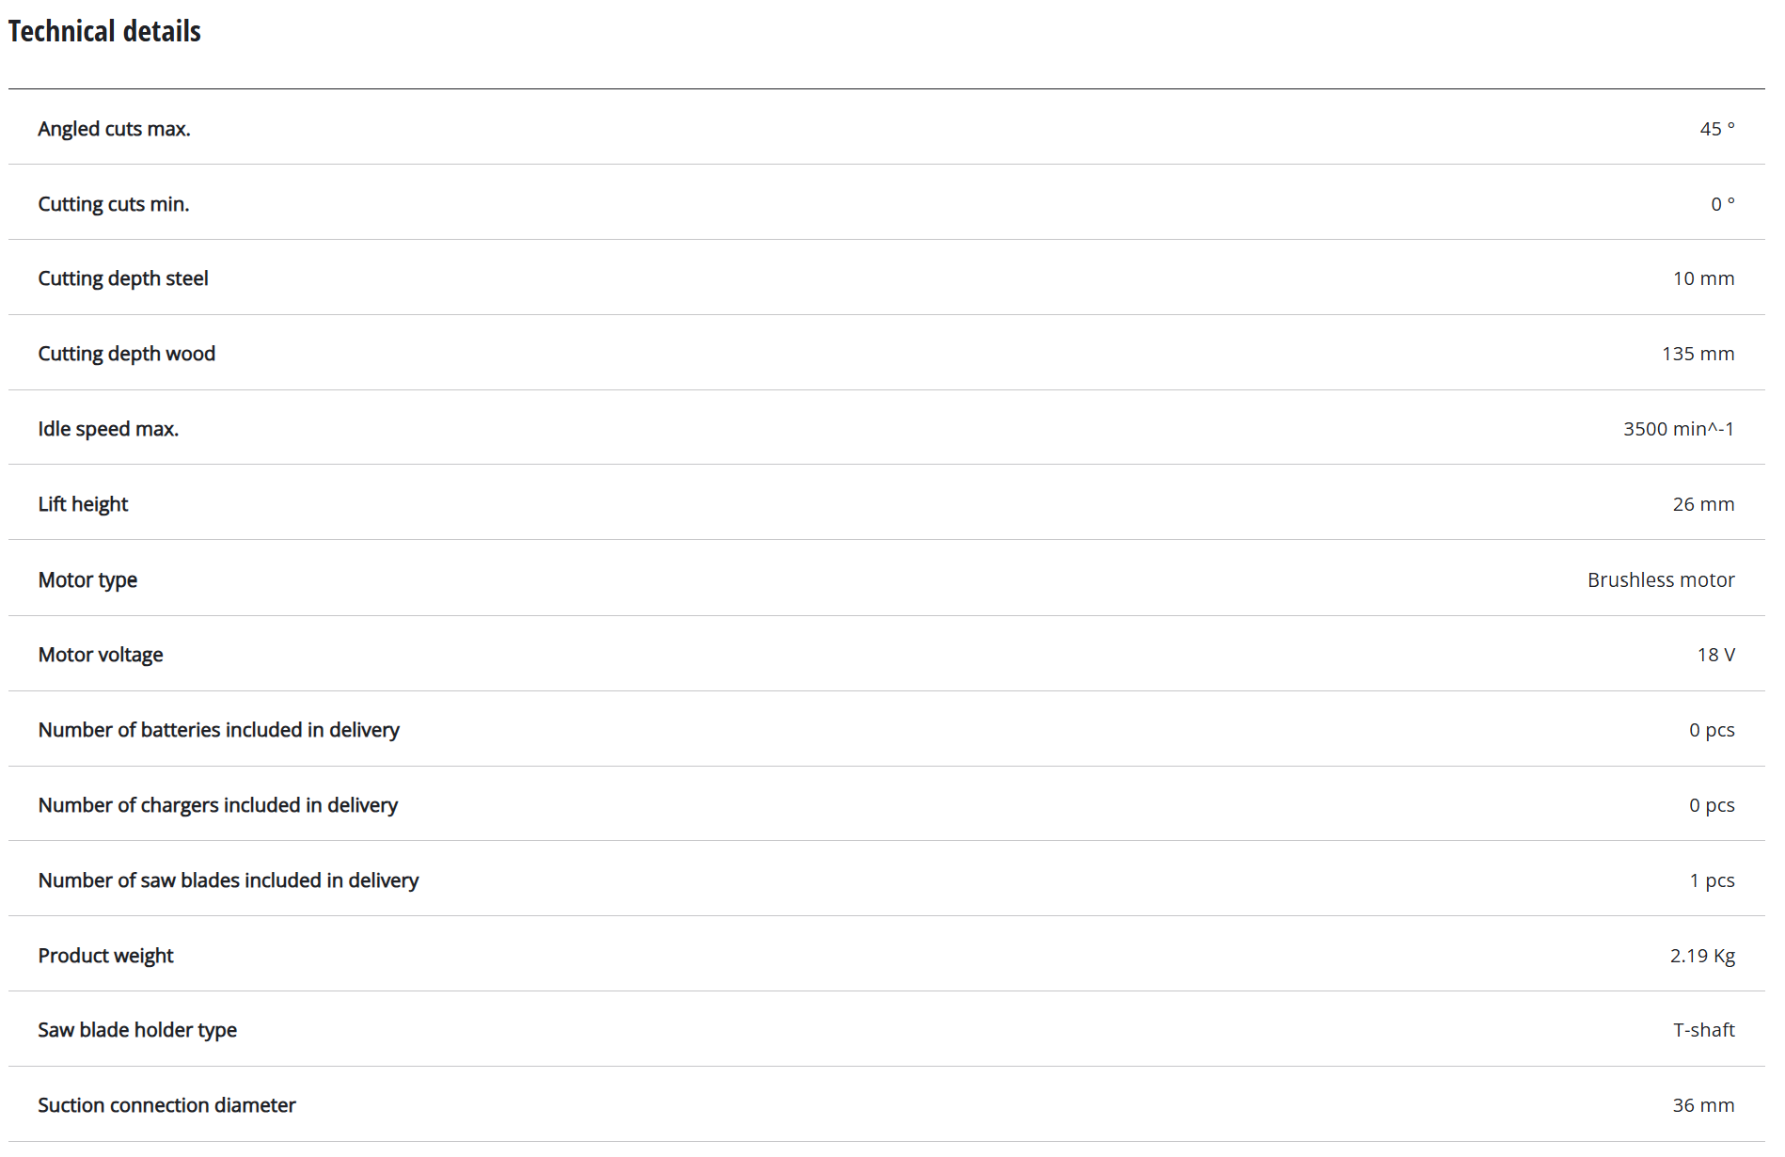This screenshot has width=1785, height=1157.
Task: Select the 135 mm wood depth value
Action: click(1697, 354)
